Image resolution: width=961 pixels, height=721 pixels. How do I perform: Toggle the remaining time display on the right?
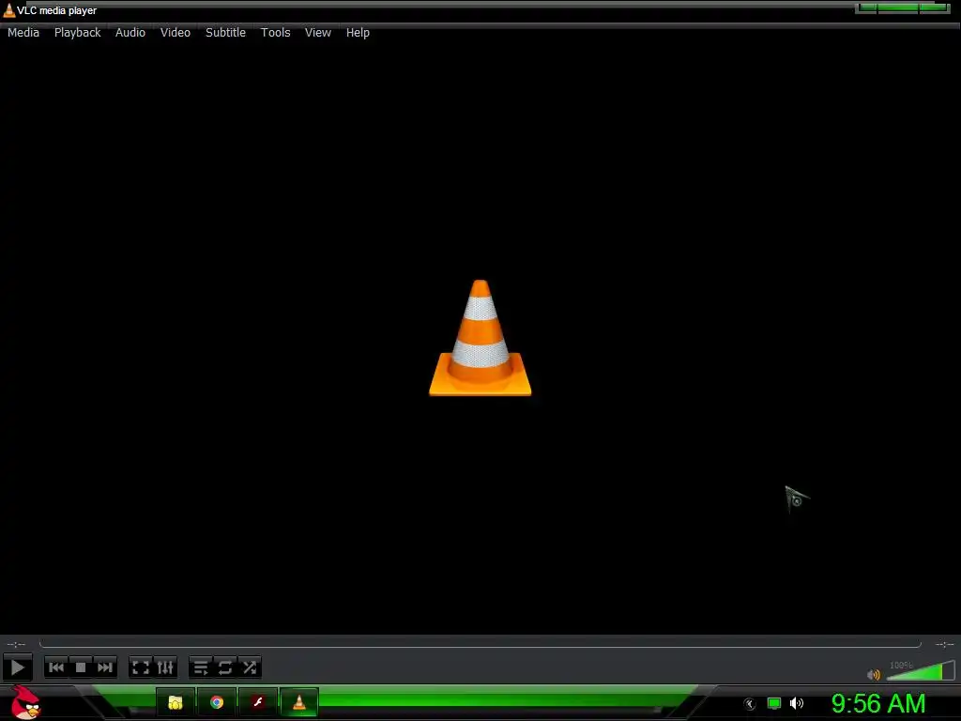[x=944, y=644]
